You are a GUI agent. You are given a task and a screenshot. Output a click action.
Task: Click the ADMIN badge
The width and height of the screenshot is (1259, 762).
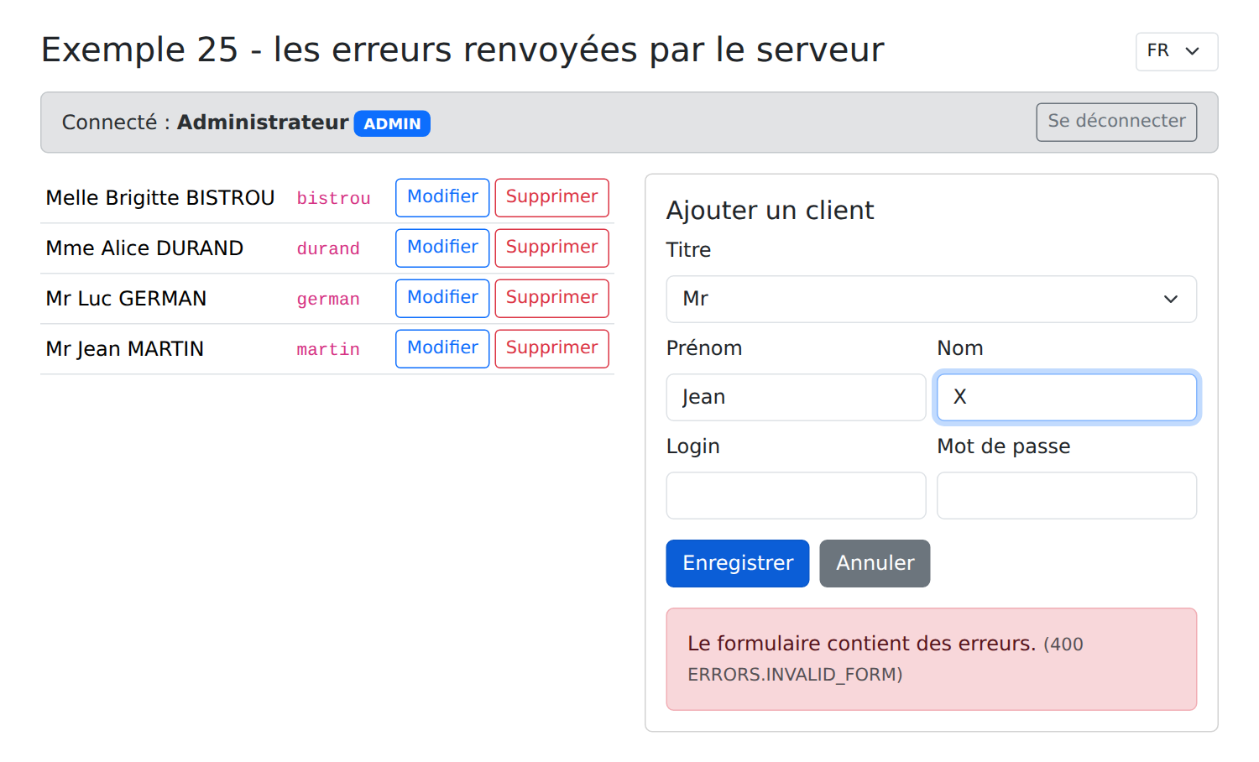392,123
